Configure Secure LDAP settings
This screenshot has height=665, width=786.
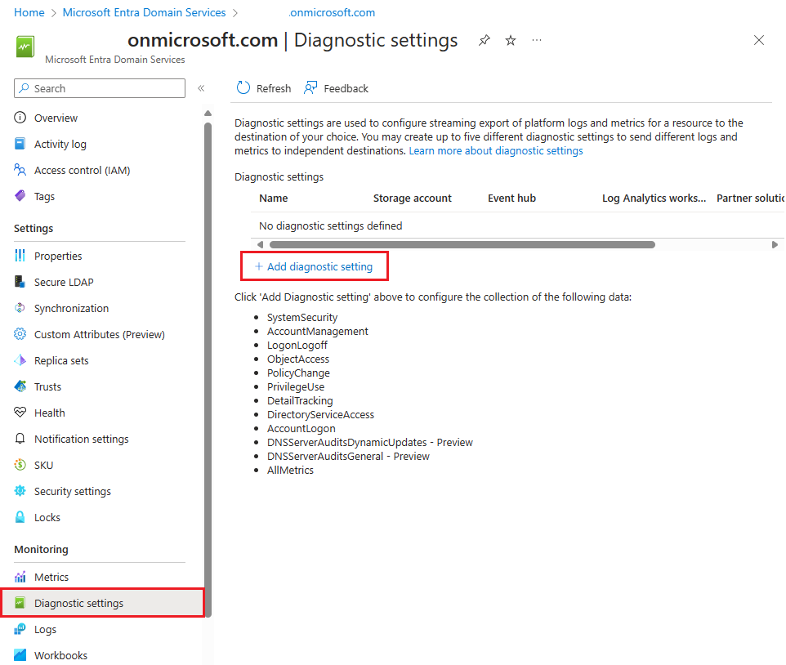[x=65, y=282]
